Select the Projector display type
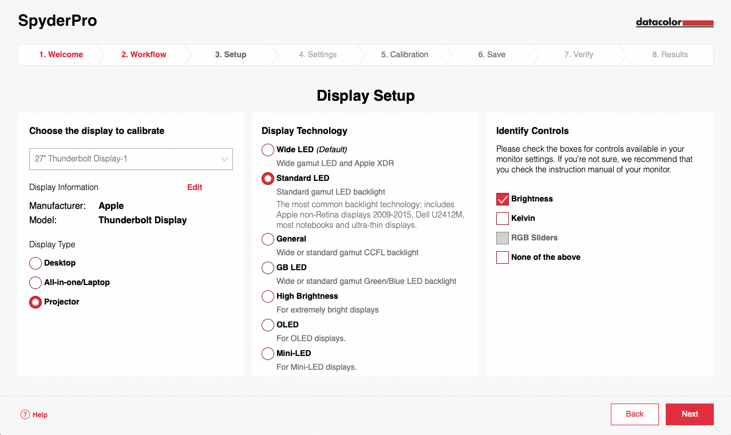Viewport: 731px width, 435px height. [x=35, y=302]
